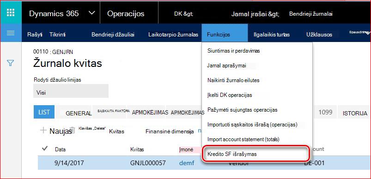Select Naikinti žurnalo eilutes
This screenshot has height=179, width=371.
(233, 80)
